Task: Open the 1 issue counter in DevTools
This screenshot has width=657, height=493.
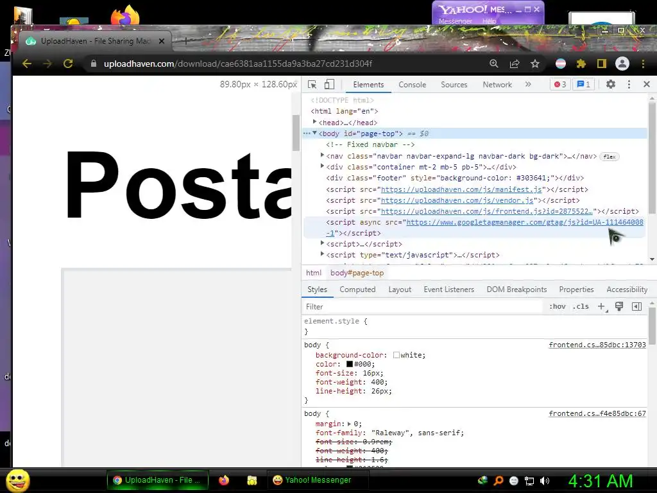Action: pyautogui.click(x=584, y=85)
